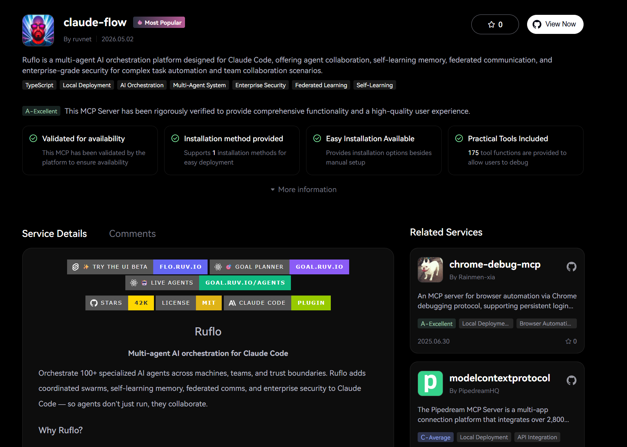Select the API Integration tag on modelcontextprotocol
The width and height of the screenshot is (627, 447).
[x=537, y=437]
